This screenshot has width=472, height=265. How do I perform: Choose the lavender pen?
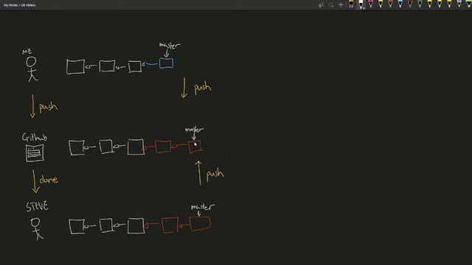click(459, 4)
